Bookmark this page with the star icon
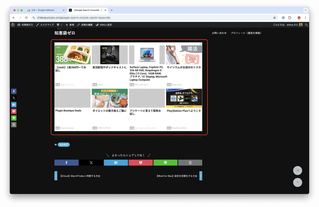 click(274, 18)
